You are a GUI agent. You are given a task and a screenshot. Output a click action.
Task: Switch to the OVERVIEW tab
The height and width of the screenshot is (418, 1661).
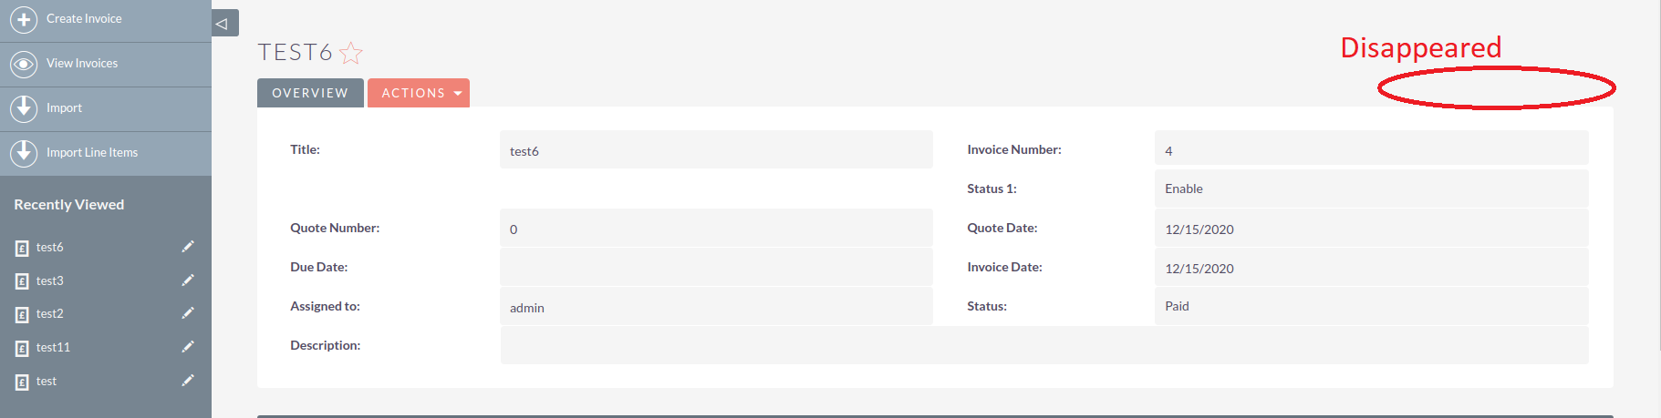310,93
